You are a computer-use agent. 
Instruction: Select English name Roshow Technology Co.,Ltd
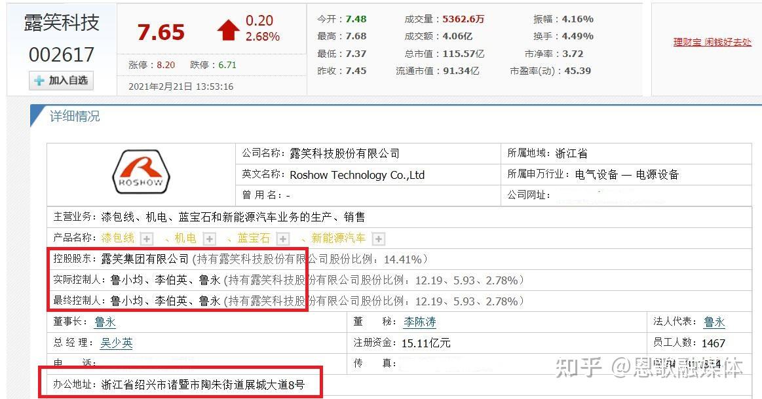tap(357, 175)
